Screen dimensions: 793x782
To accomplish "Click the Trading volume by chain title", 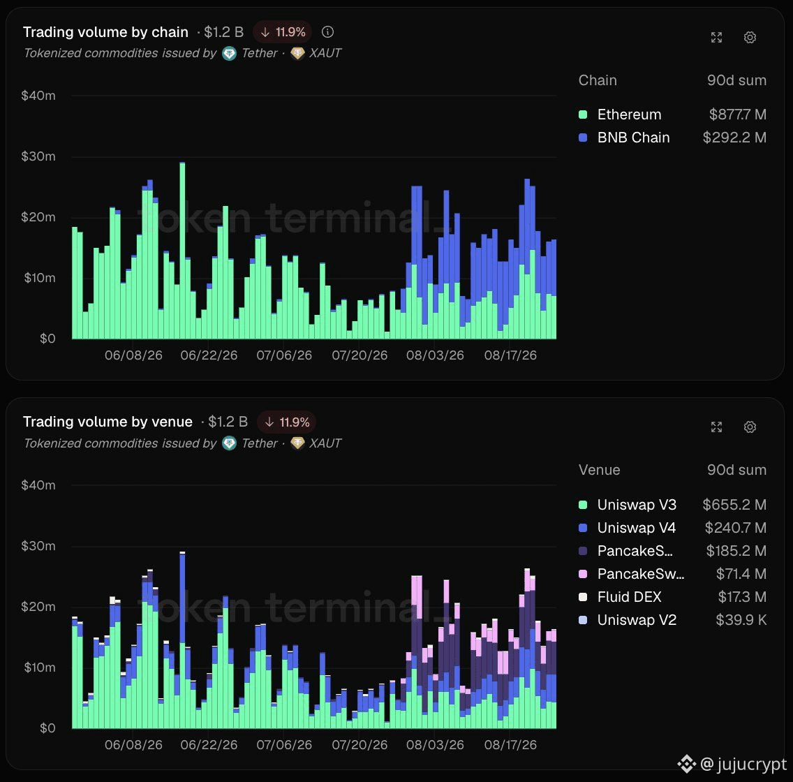I will click(x=105, y=32).
